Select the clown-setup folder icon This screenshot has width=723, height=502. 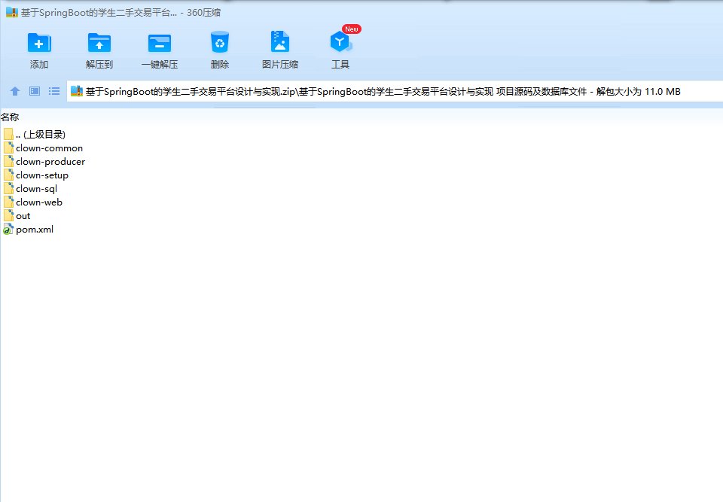pos(8,175)
